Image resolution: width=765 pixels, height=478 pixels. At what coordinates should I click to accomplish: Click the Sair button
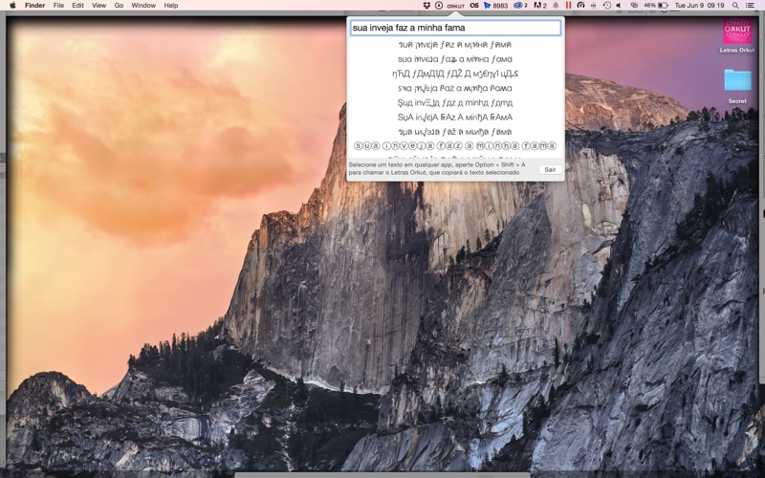point(551,170)
